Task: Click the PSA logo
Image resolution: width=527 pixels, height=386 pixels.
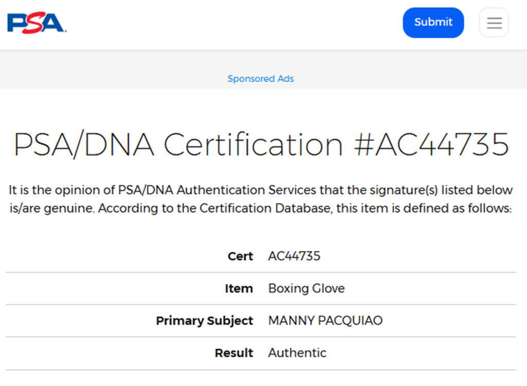Action: click(x=36, y=23)
